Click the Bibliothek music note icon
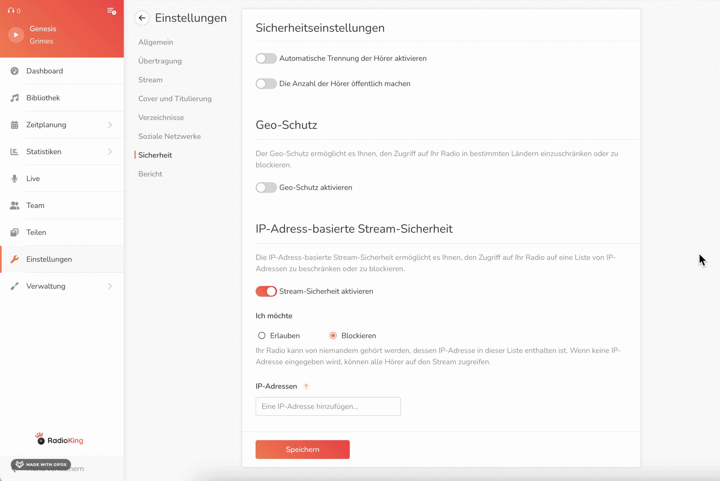The width and height of the screenshot is (720, 481). click(14, 98)
